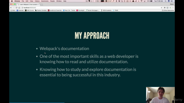Click the AirPlay display icon
Viewport: 184px width, 103px height.
pos(145,1)
